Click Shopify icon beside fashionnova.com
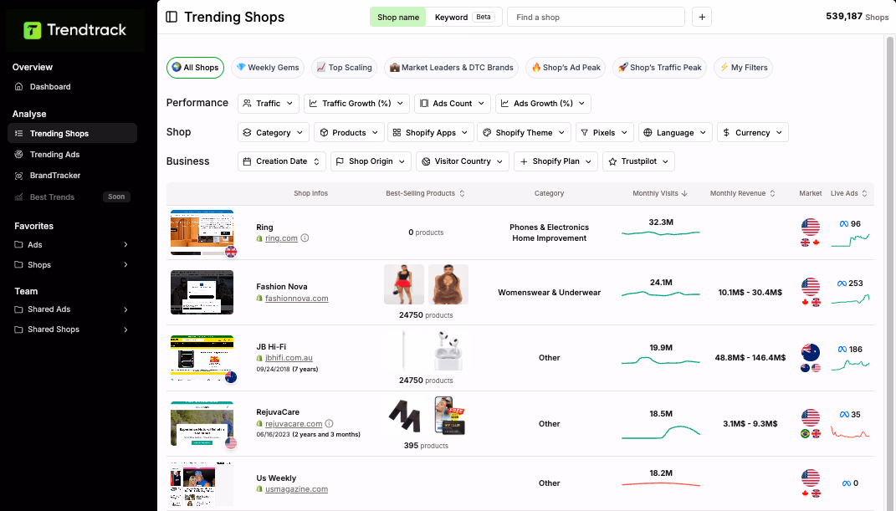896x511 pixels. coord(259,298)
